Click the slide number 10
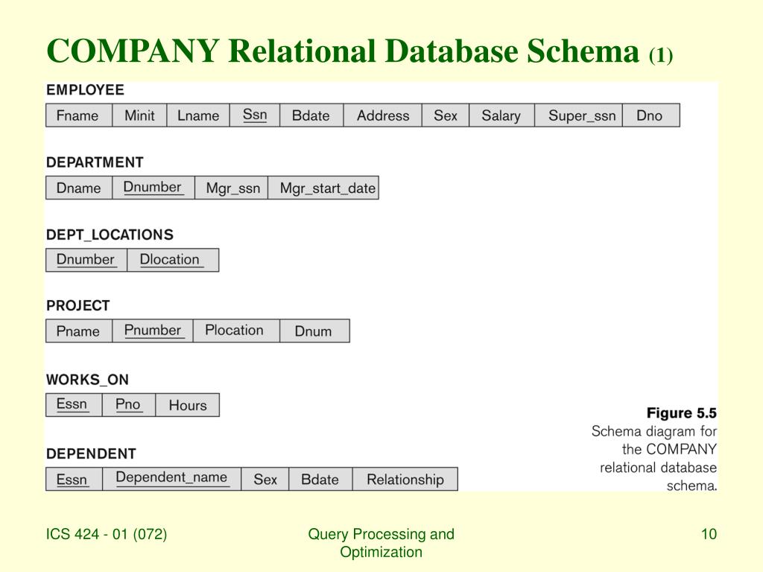The height and width of the screenshot is (572, 763). click(709, 534)
